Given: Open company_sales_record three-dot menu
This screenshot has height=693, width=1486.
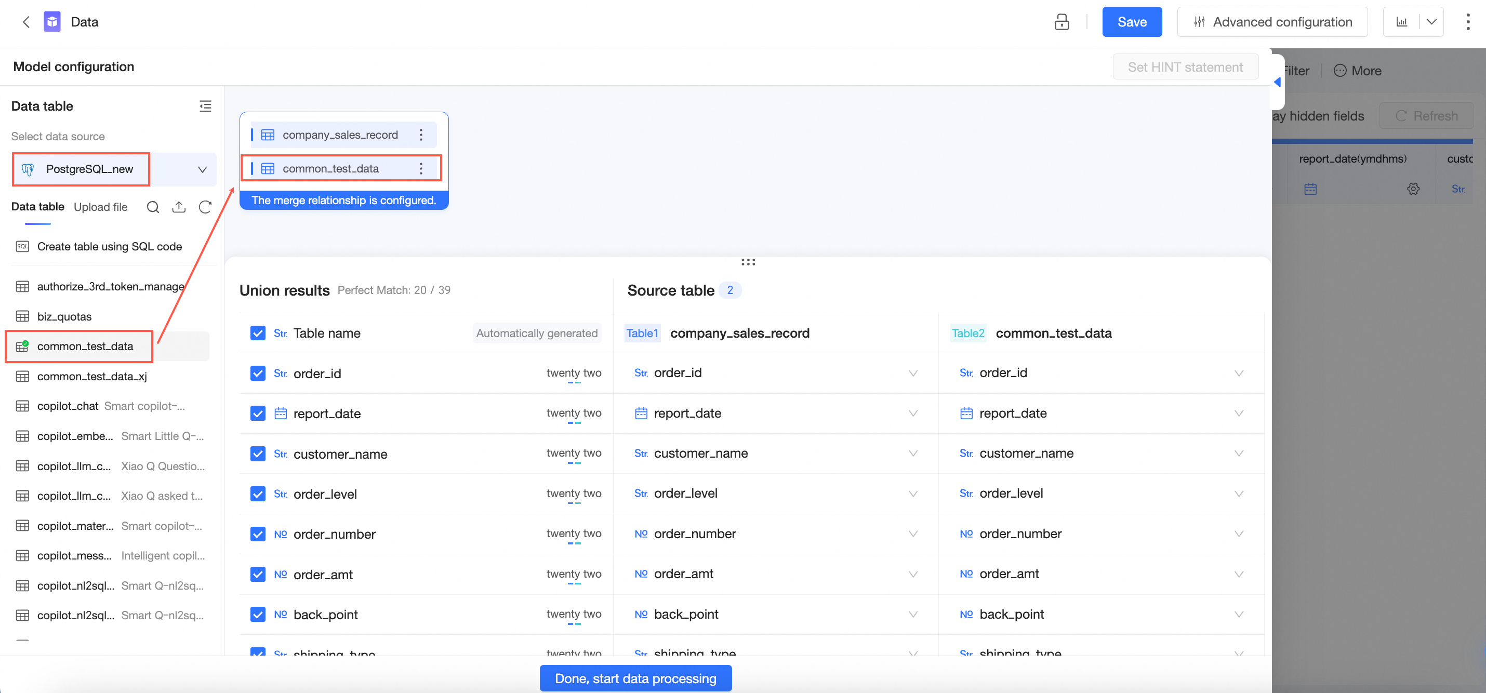Looking at the screenshot, I should click(x=421, y=135).
